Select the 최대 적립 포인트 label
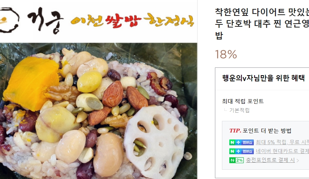Viewport: 309px width, 179px height. (243, 101)
